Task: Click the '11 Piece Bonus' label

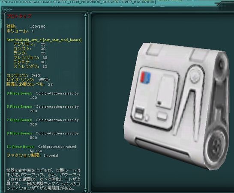Action: tap(21, 147)
